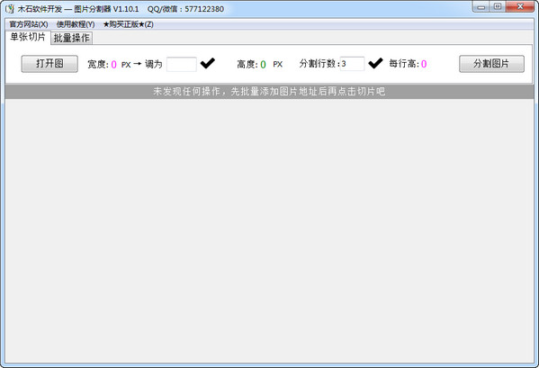Focus the 调为 width input field
Viewport: 539px width, 368px height.
pos(182,64)
